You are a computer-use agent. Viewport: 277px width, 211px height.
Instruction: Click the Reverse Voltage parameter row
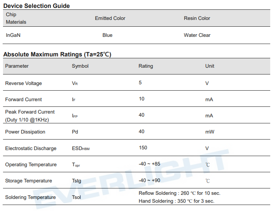coord(136,83)
